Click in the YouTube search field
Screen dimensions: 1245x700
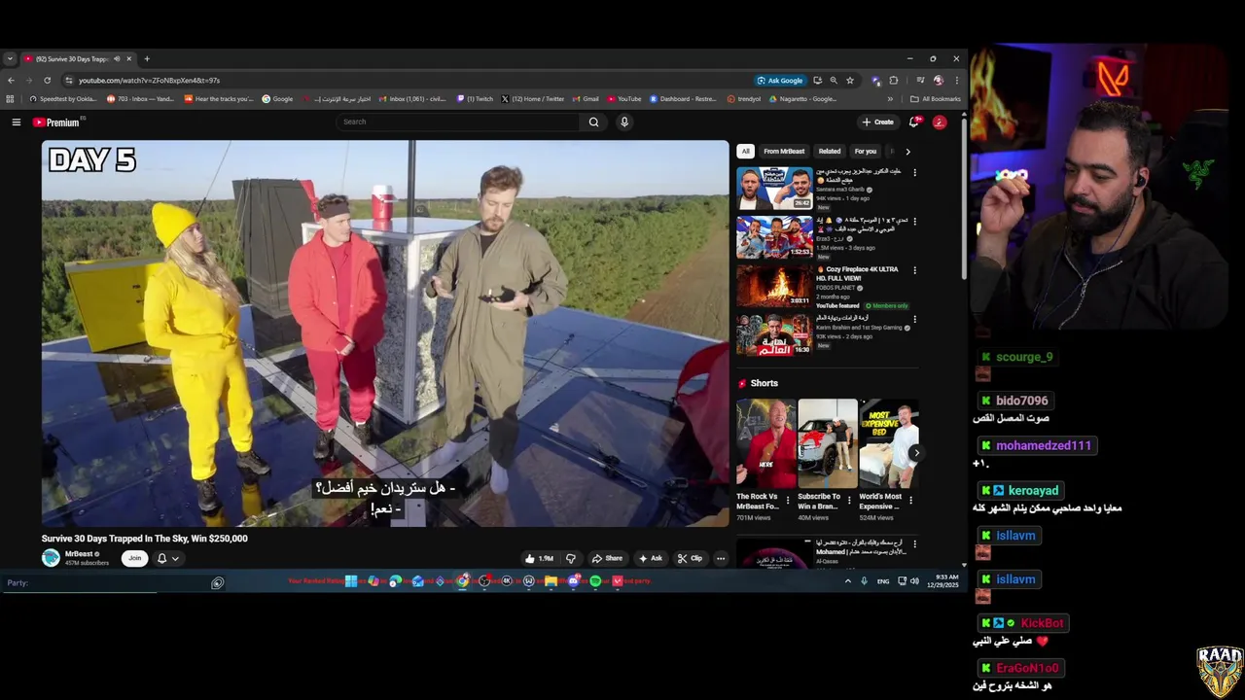[x=457, y=122]
